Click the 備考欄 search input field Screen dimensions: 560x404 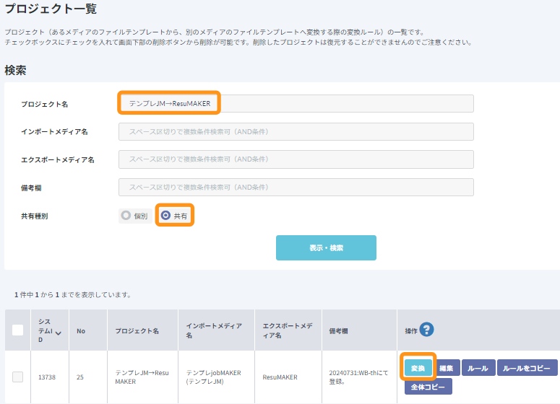[296, 187]
